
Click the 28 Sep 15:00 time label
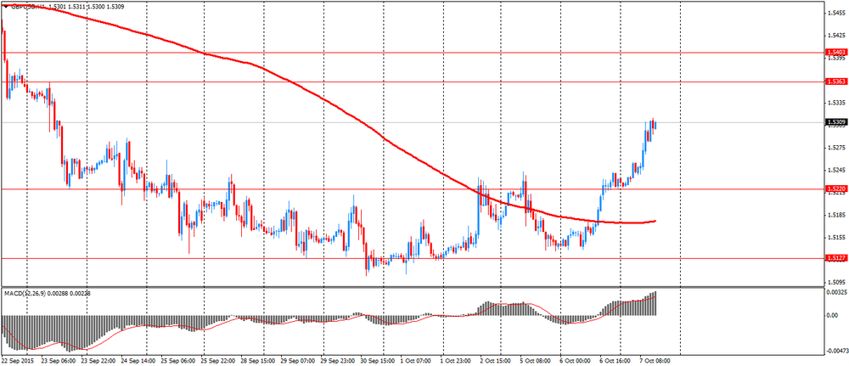click(x=258, y=359)
